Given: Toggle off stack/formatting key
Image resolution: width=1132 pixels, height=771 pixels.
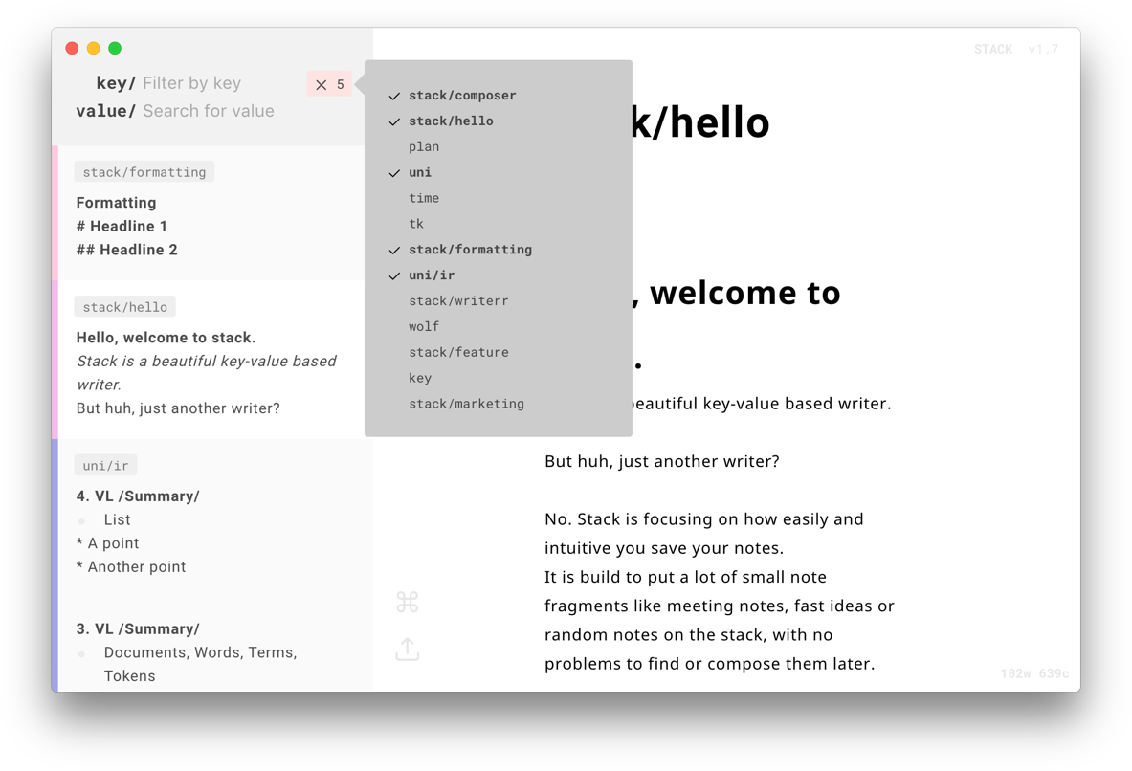Looking at the screenshot, I should 470,250.
